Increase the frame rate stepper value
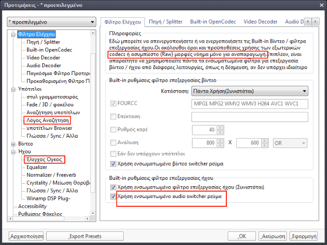Image resolution: width=327 pixels, height=245 pixels. [220, 128]
